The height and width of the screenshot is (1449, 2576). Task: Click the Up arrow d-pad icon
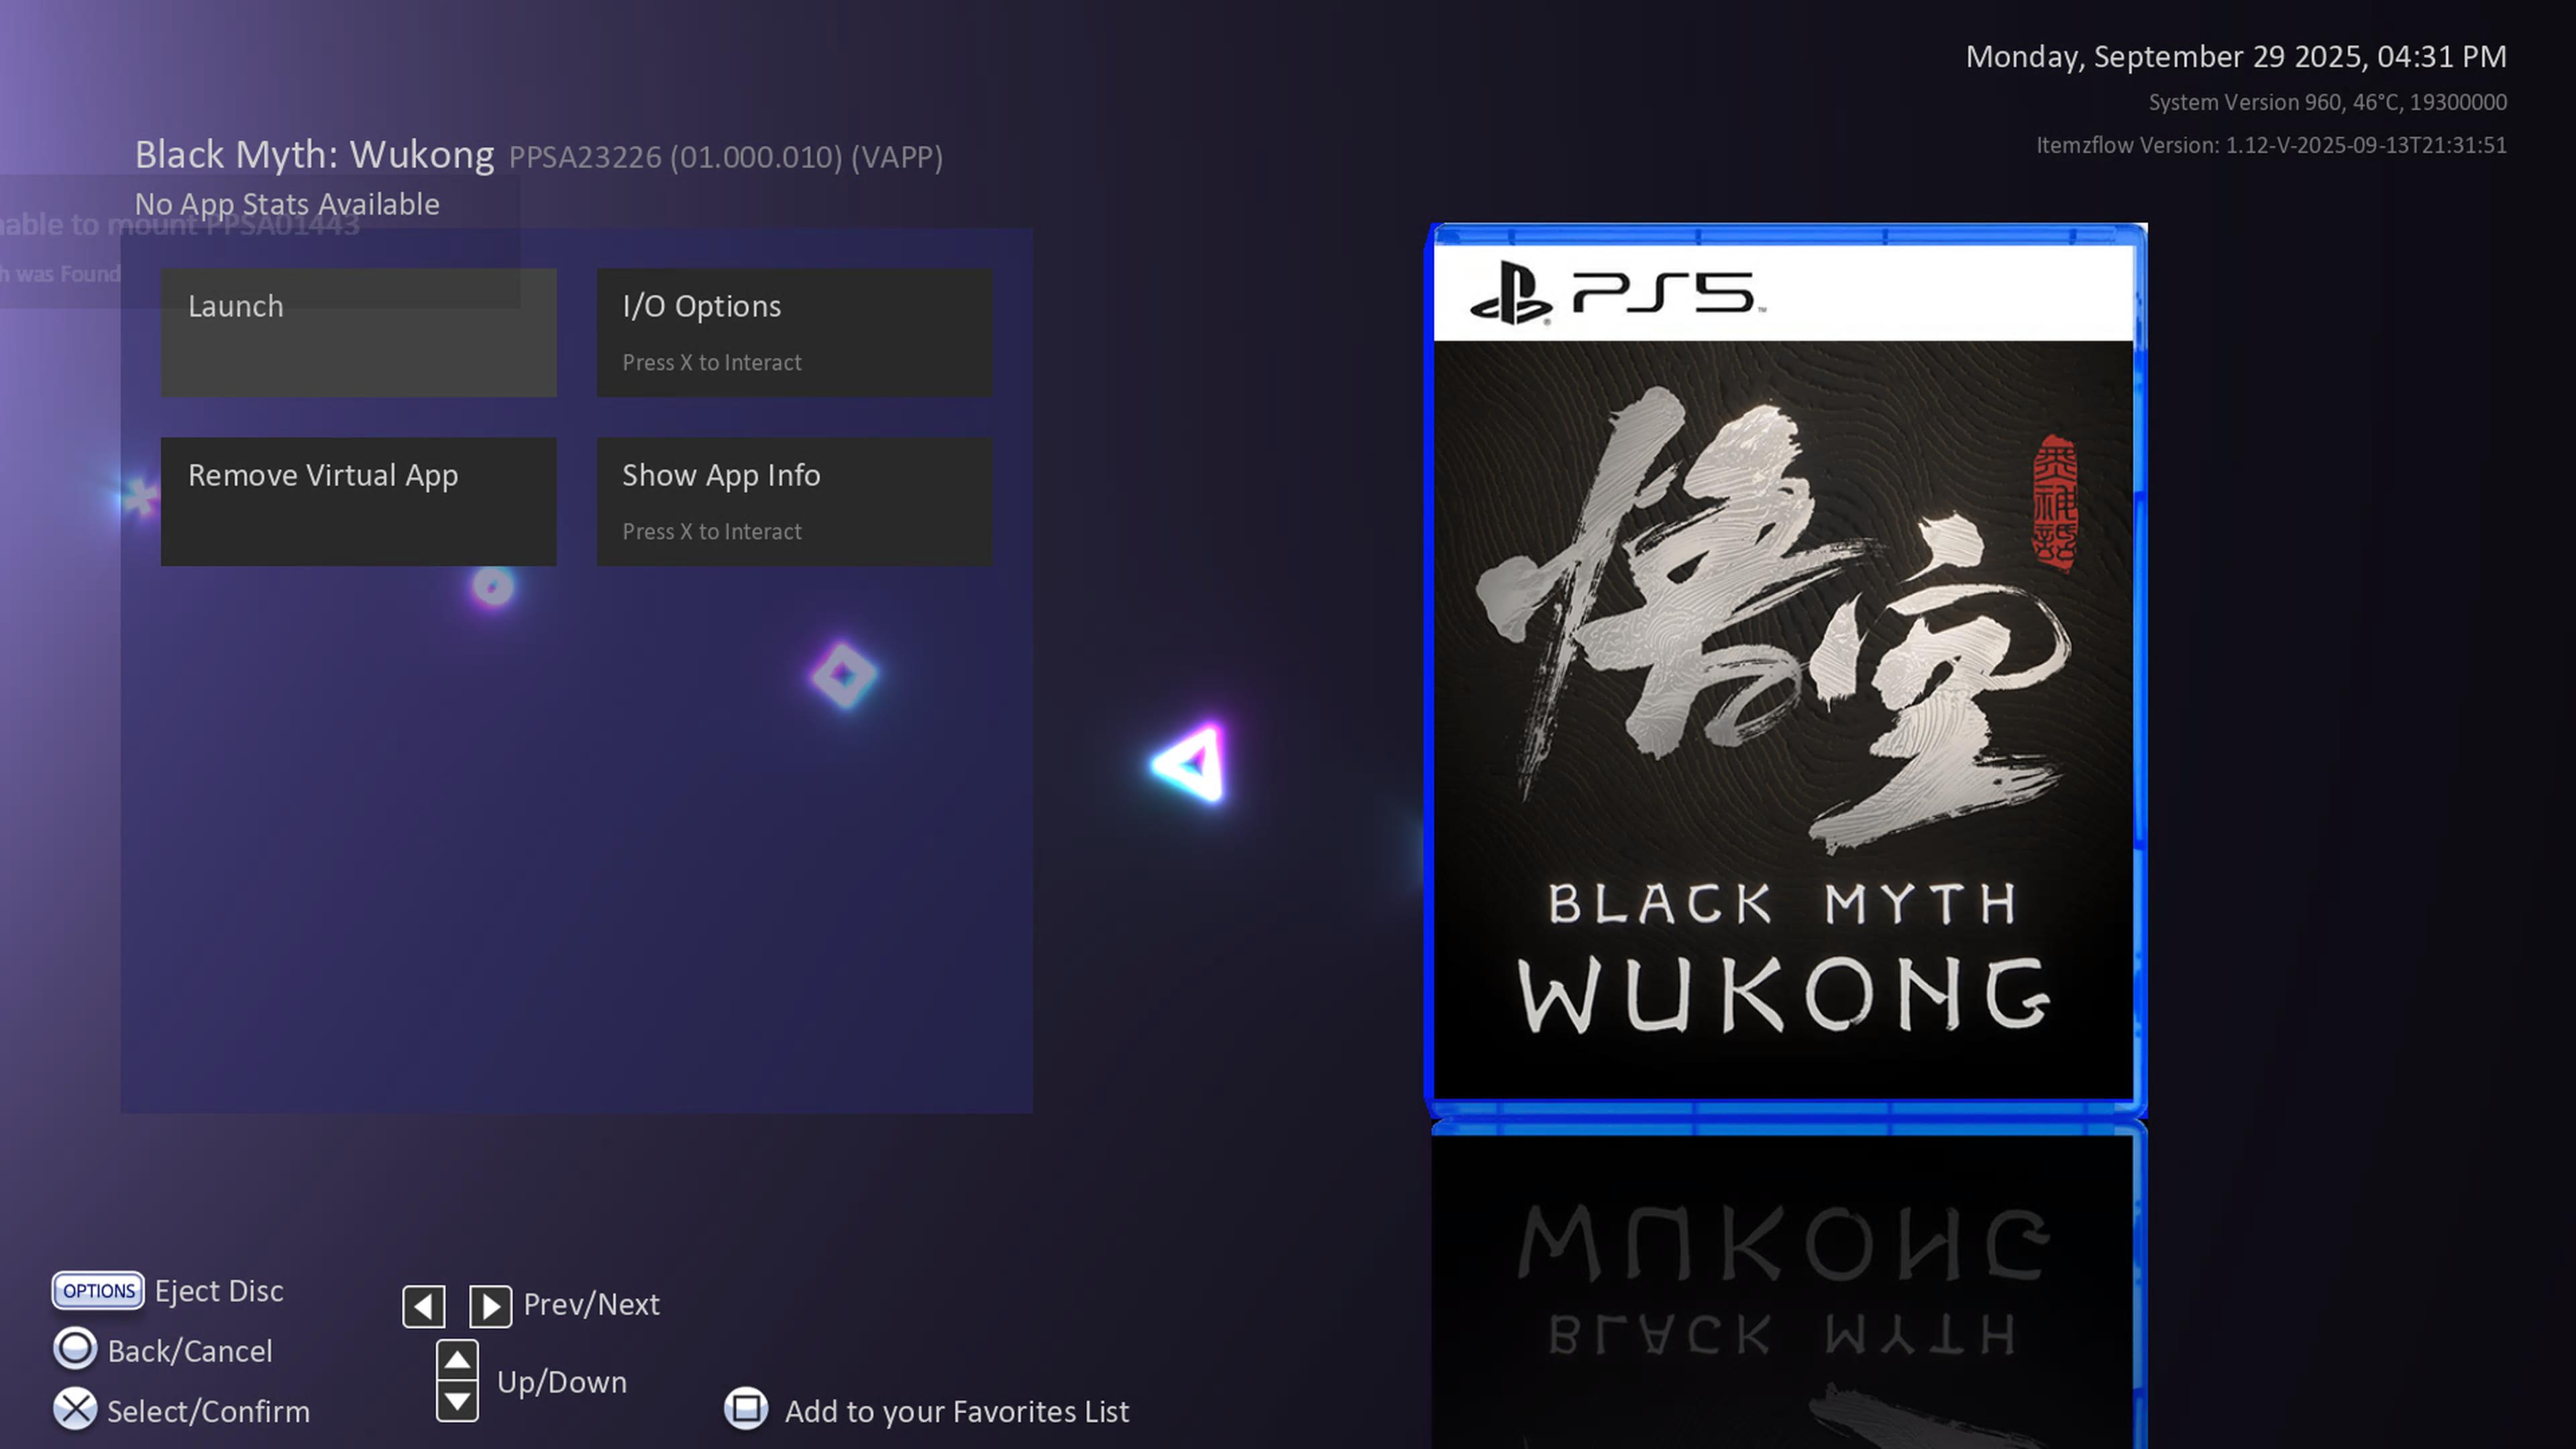(x=457, y=1359)
